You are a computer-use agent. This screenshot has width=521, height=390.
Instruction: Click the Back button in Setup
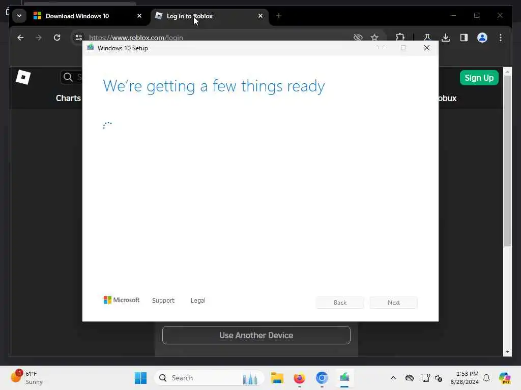click(340, 303)
